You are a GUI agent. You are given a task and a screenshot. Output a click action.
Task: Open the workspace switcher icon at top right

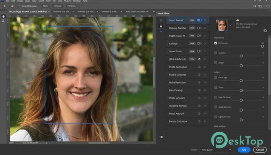[x=260, y=6]
